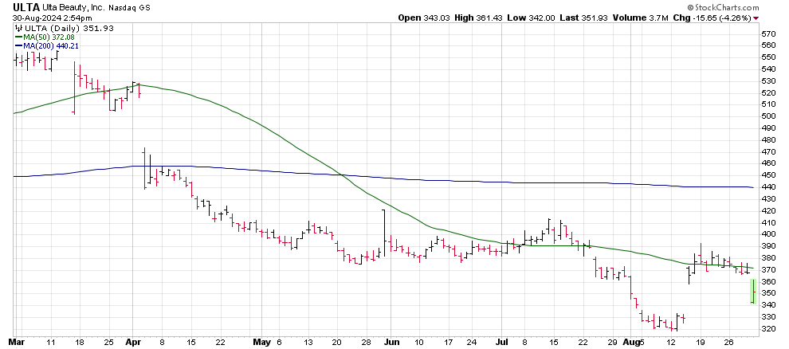Click the candlestick icon before ULTA (Daily)

pos(18,29)
